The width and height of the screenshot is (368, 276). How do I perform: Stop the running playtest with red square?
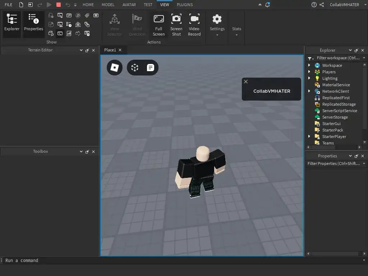tap(59, 5)
